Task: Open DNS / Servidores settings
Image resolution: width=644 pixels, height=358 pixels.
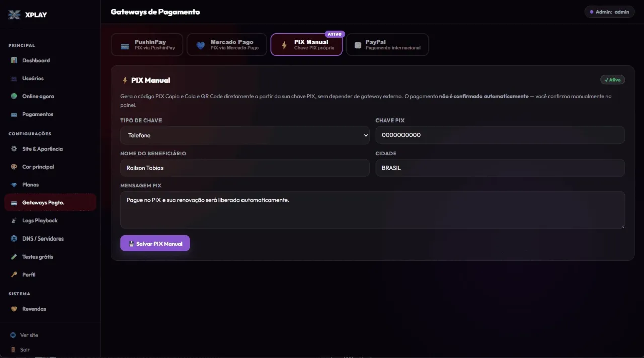Action: pos(50,238)
